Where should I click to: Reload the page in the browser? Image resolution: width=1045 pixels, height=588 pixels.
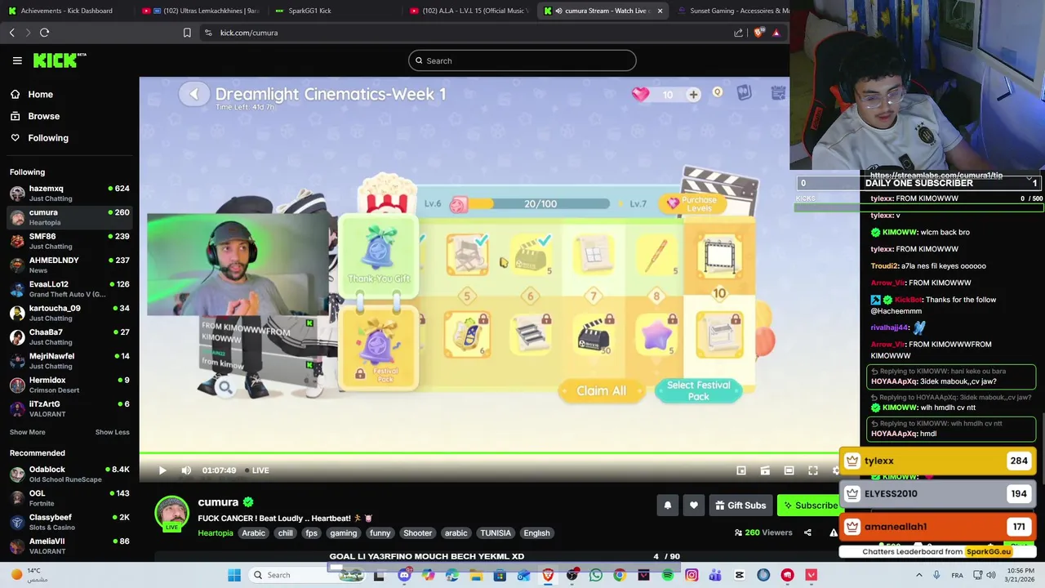[44, 33]
